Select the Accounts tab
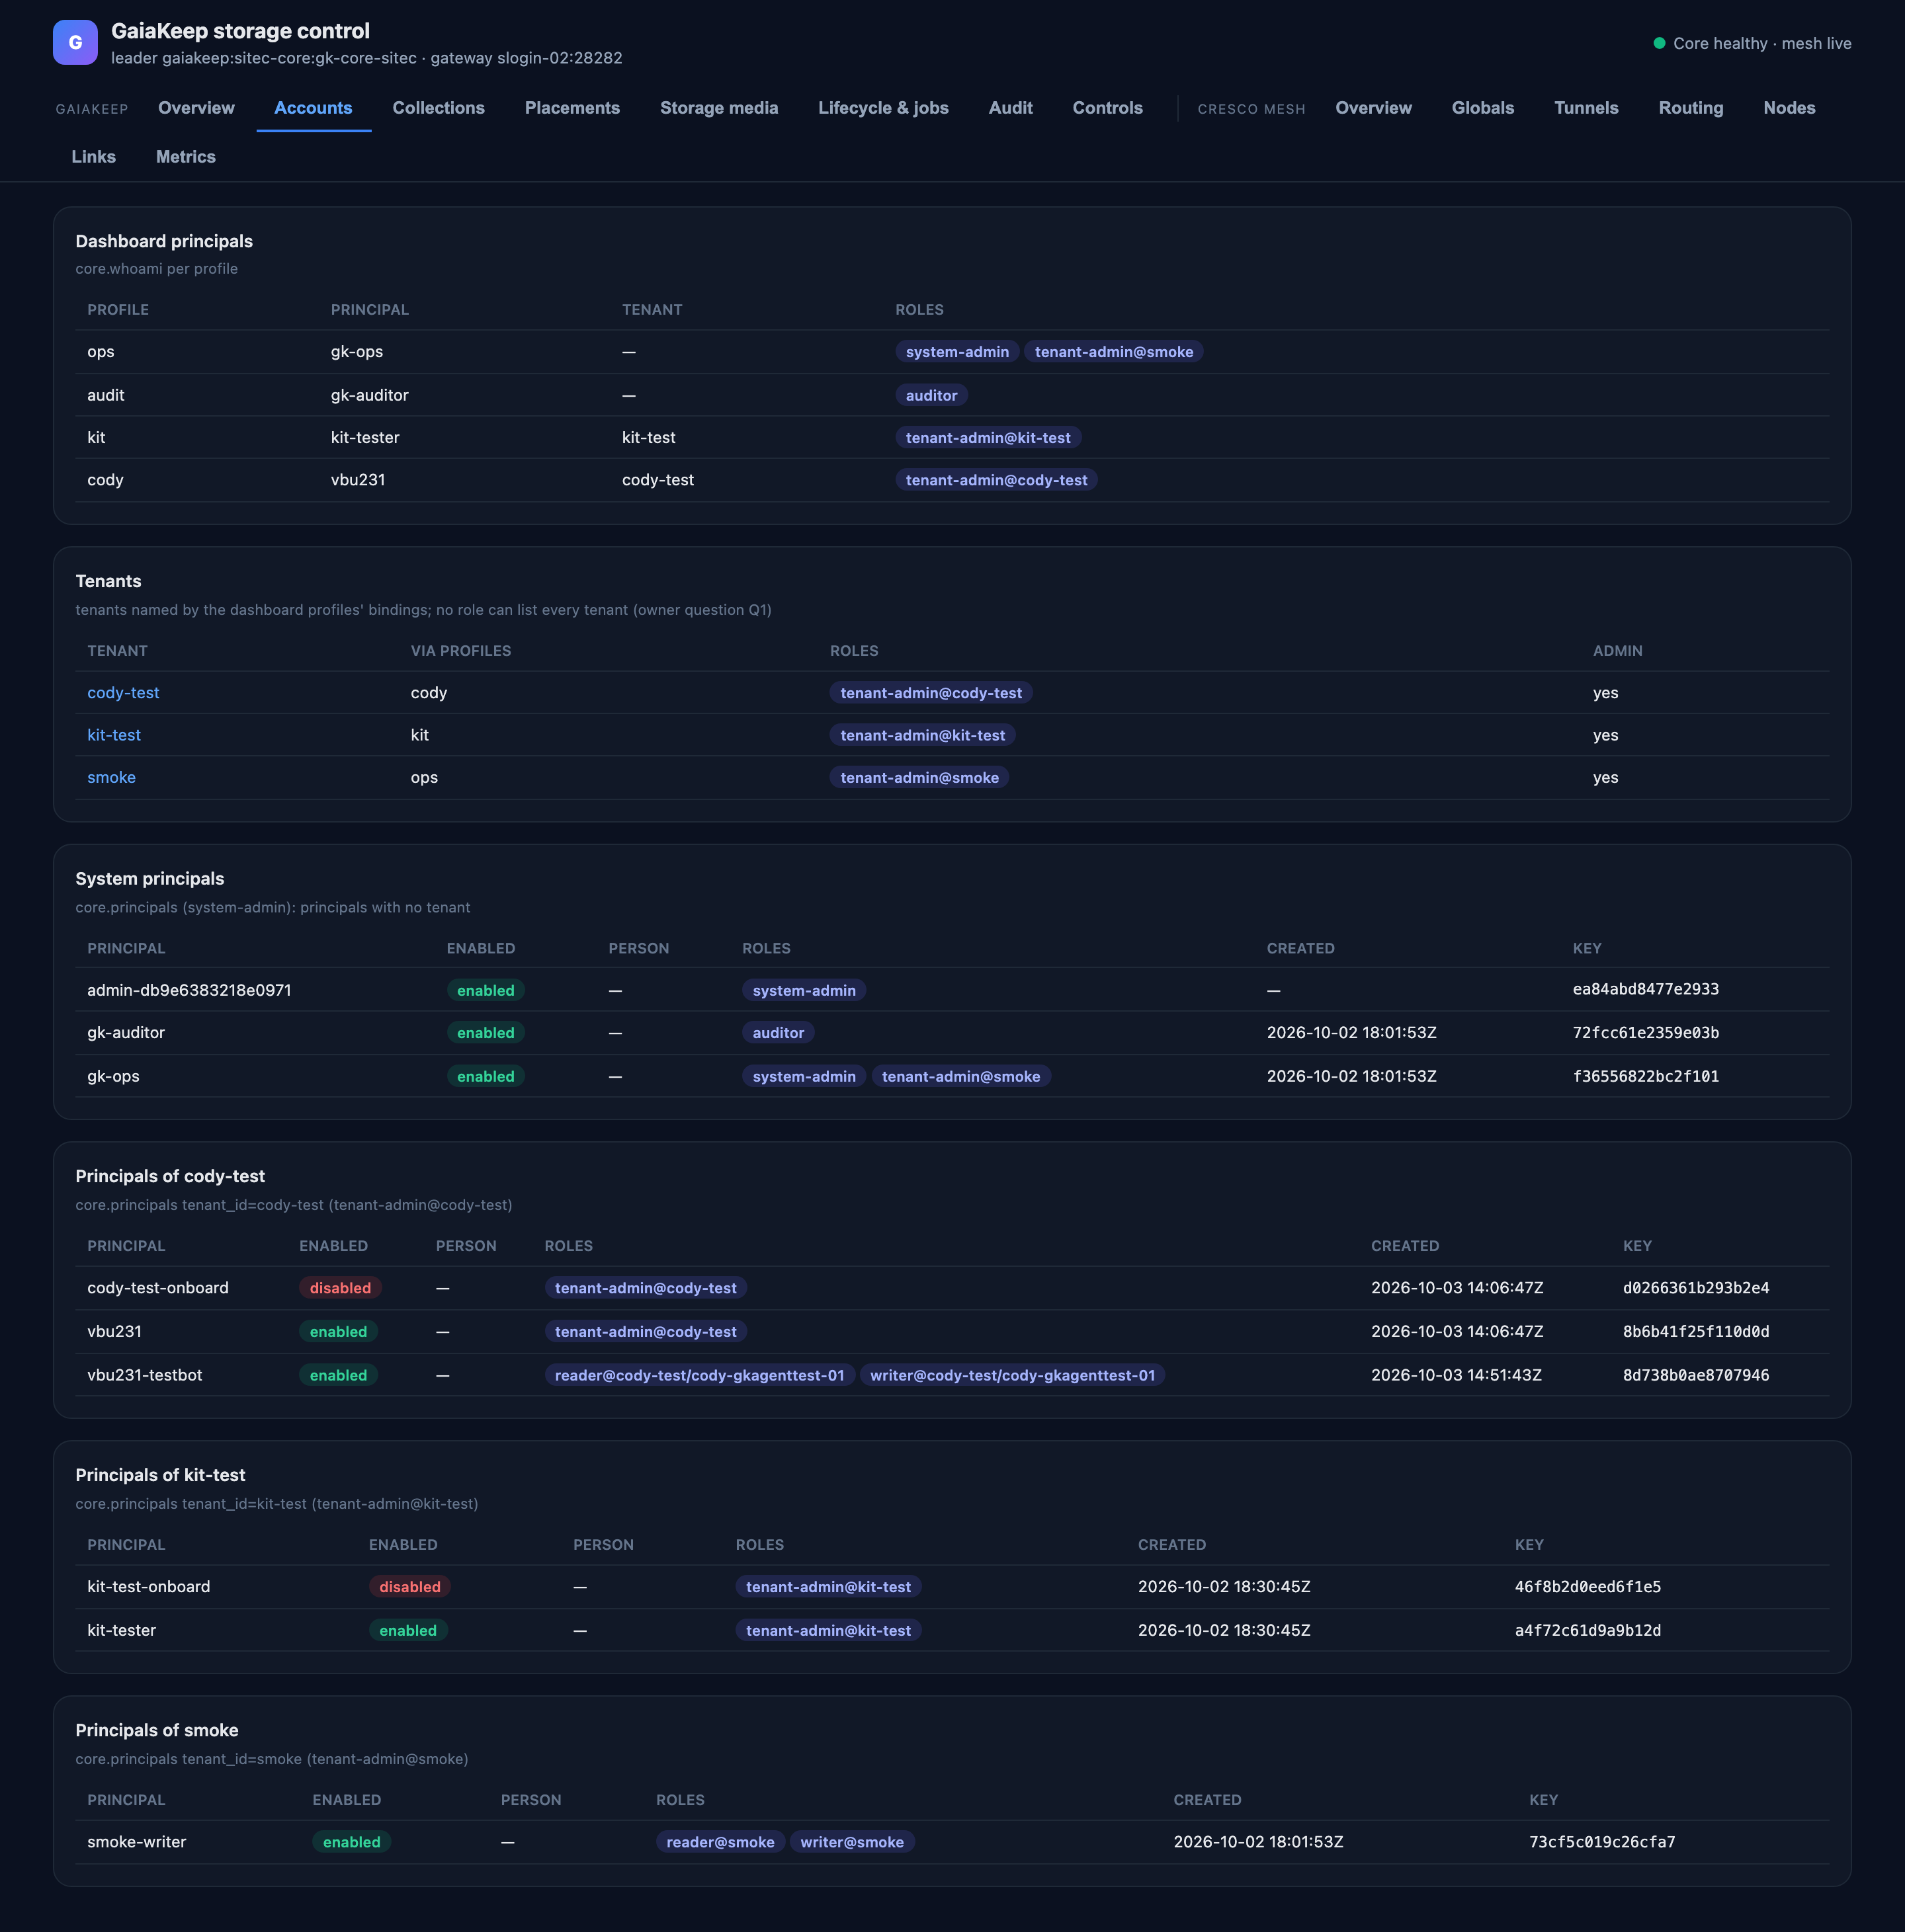The height and width of the screenshot is (1932, 1905). 313,108
